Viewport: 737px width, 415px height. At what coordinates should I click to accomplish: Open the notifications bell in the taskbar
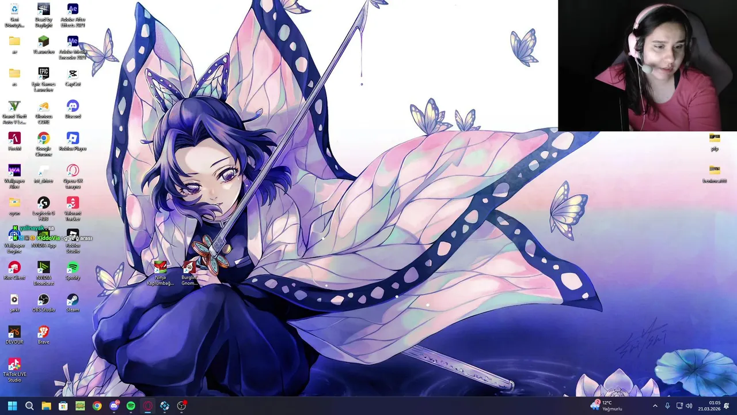(x=727, y=406)
